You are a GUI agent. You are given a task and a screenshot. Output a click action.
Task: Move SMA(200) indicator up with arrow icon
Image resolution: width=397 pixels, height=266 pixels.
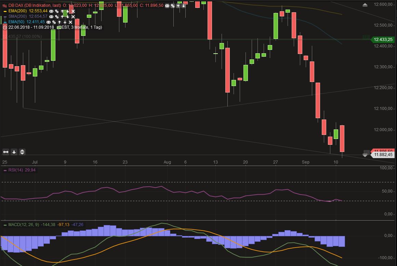click(x=62, y=16)
